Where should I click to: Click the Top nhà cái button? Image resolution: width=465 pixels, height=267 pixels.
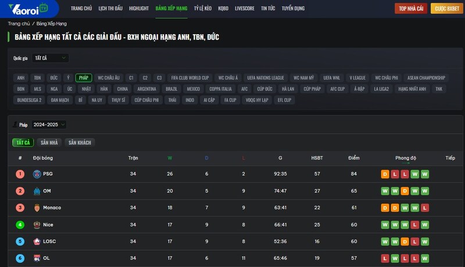click(411, 9)
